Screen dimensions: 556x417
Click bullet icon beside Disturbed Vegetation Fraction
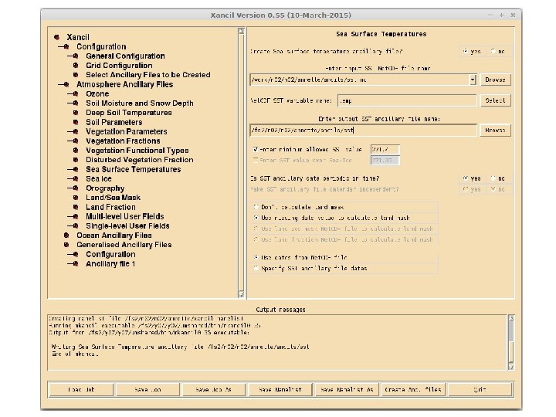pyautogui.click(x=76, y=160)
